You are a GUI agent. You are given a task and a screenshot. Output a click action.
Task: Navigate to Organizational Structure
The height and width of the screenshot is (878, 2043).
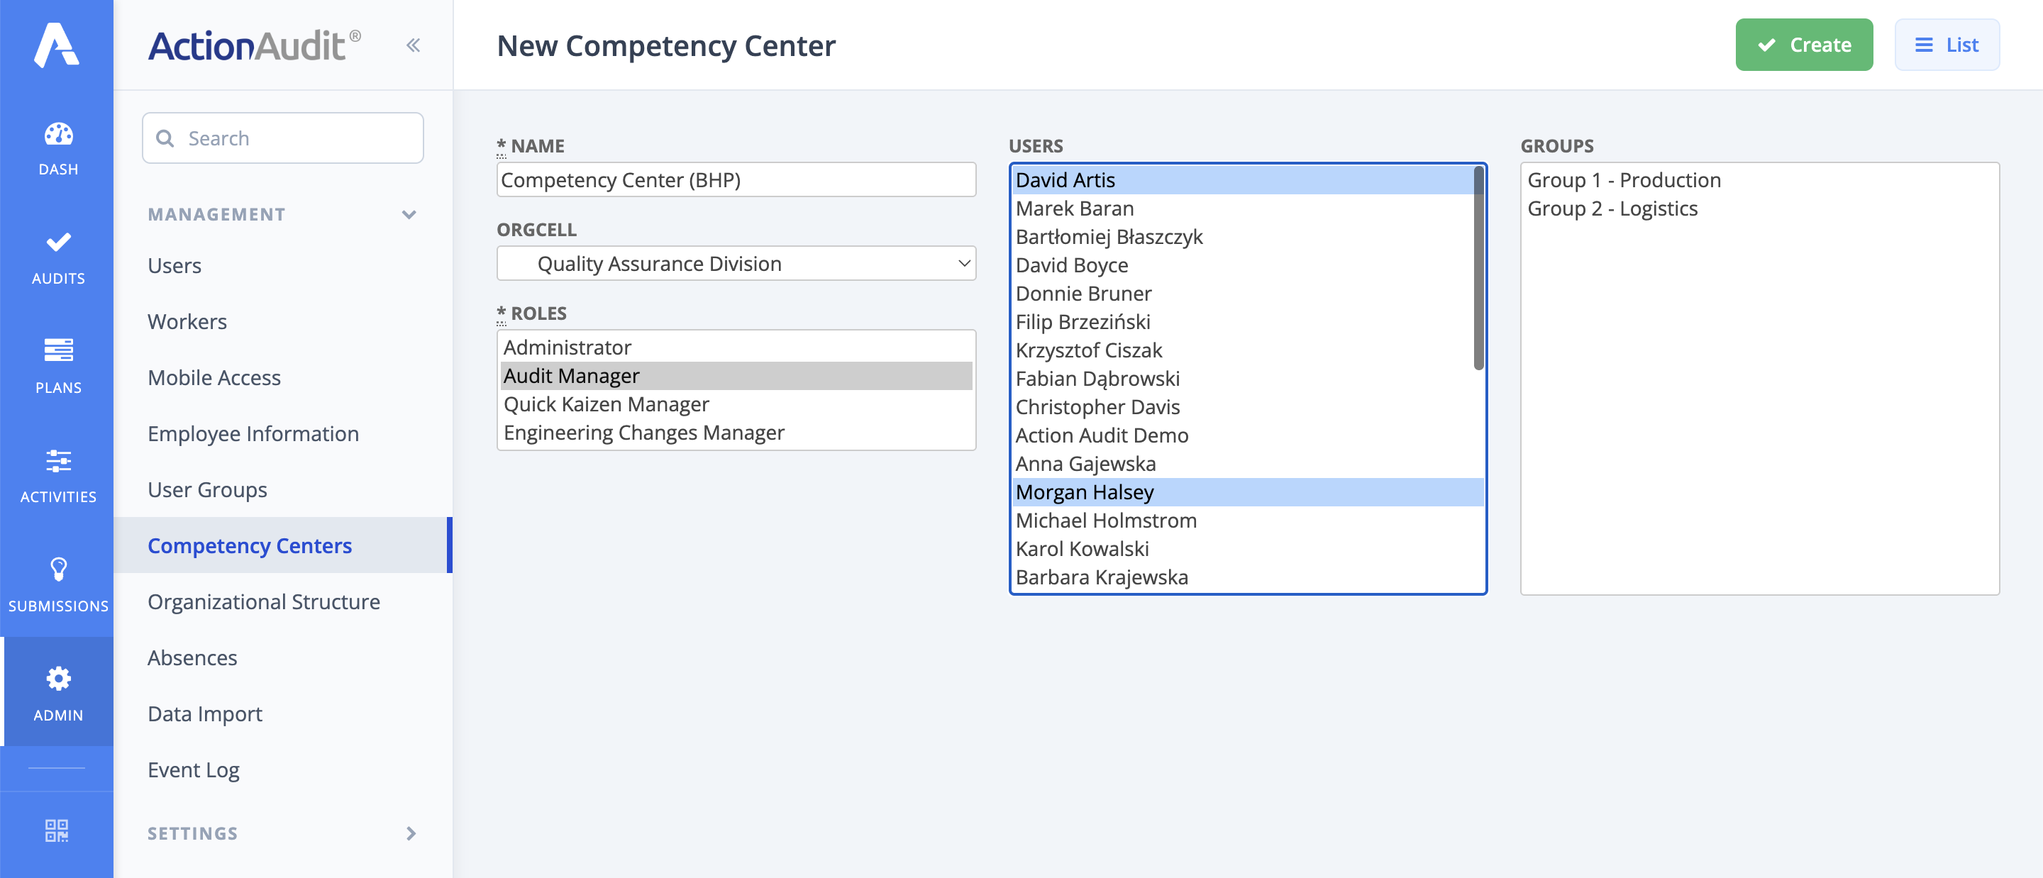(263, 602)
